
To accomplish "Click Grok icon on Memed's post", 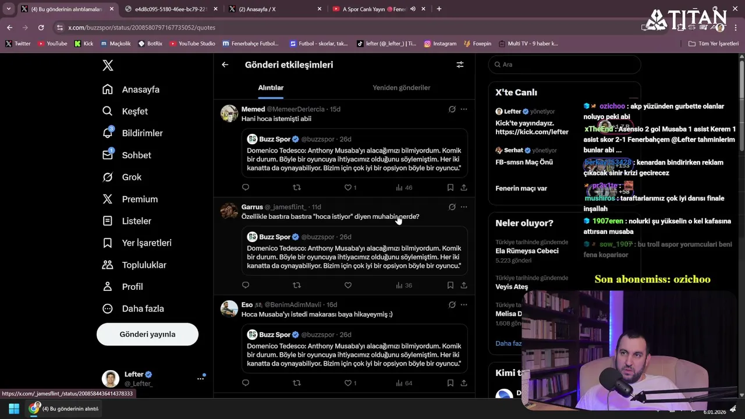I will (452, 109).
